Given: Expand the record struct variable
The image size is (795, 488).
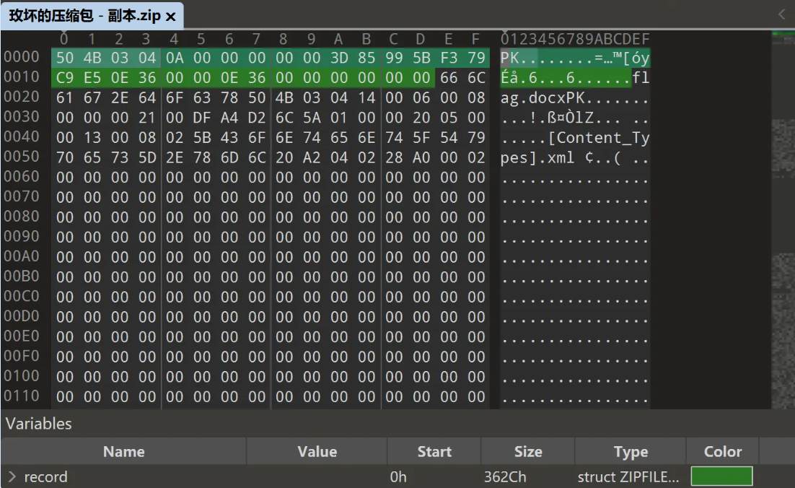Looking at the screenshot, I should tap(12, 477).
